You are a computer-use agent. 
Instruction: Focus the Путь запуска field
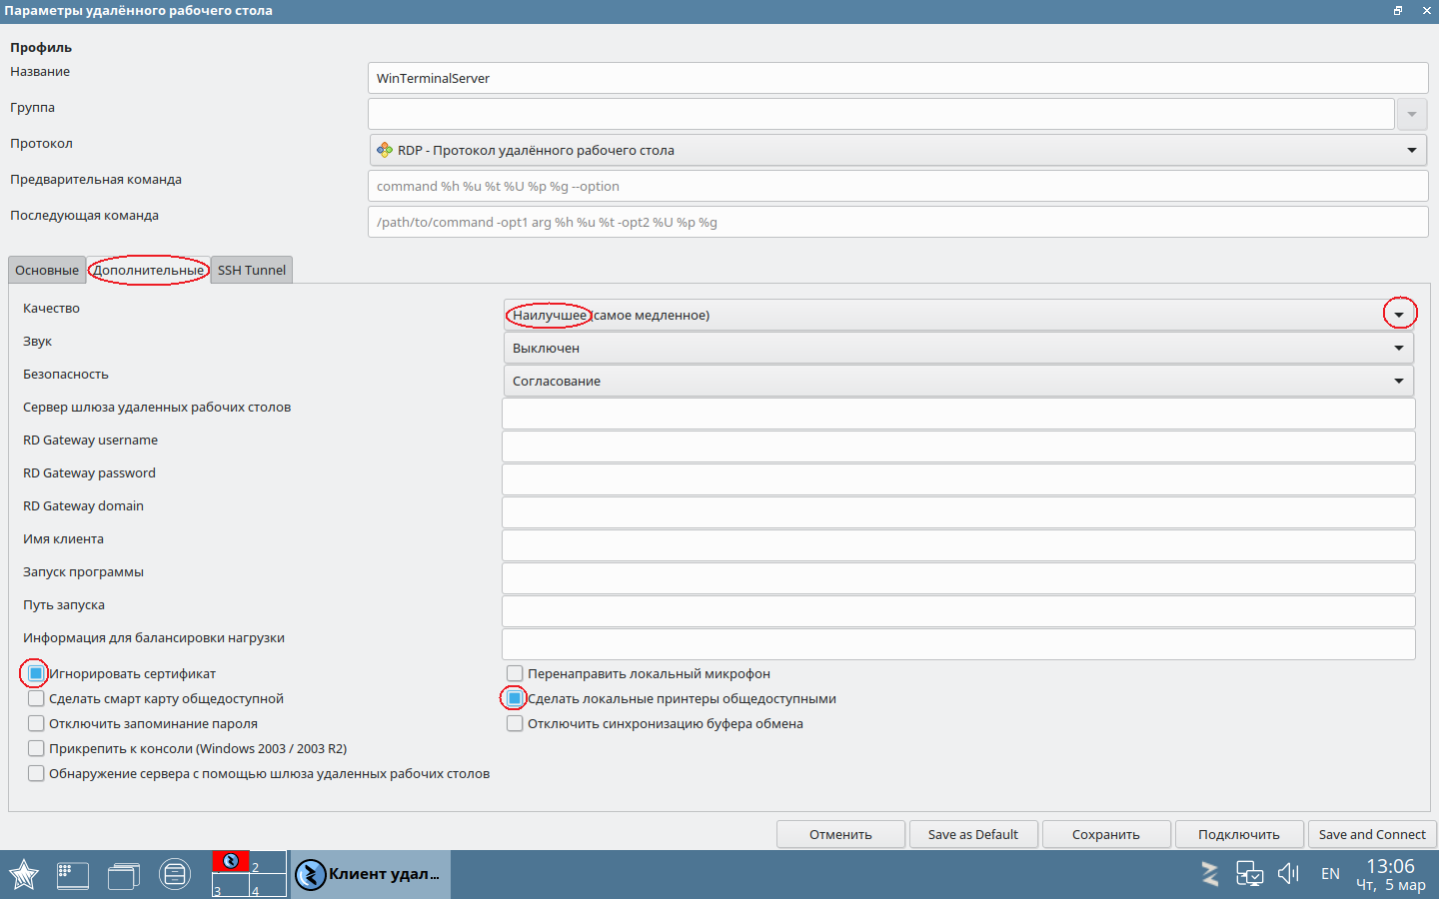[x=958, y=611]
